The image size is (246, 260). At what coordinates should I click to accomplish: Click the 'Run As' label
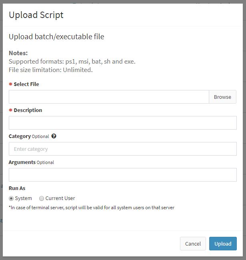17,188
